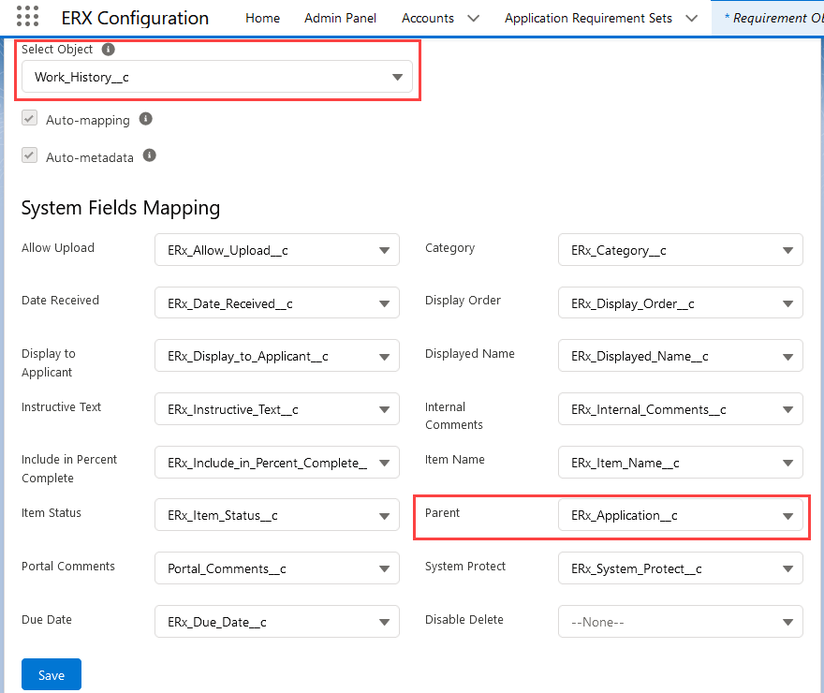Click the Auto-metadata info icon
Image resolution: width=824 pixels, height=693 pixels.
coord(149,155)
